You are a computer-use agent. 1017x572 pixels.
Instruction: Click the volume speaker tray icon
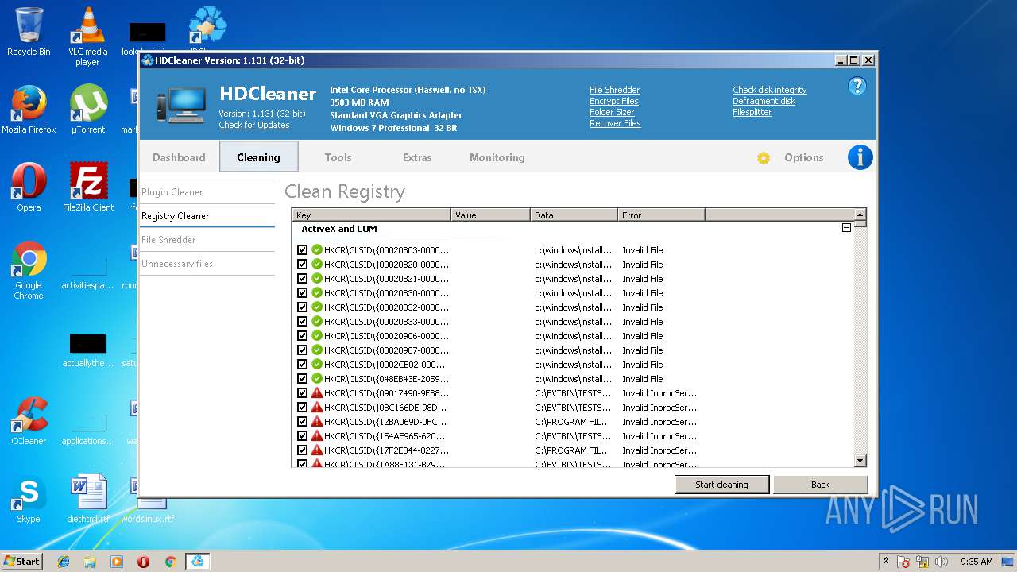click(942, 562)
